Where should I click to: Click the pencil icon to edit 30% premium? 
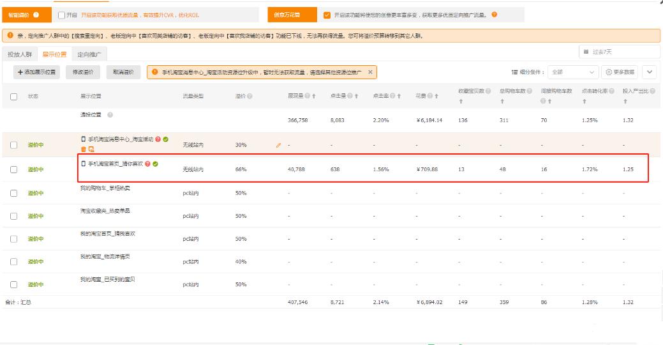click(278, 146)
